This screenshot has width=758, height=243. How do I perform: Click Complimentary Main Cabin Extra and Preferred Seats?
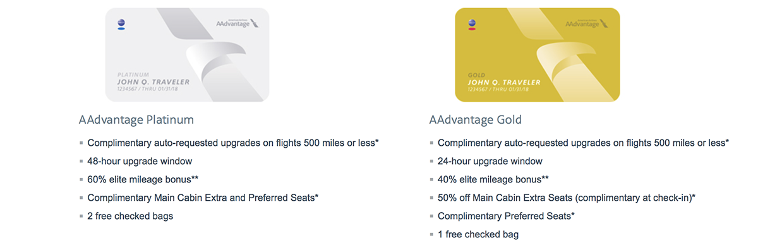click(x=203, y=198)
